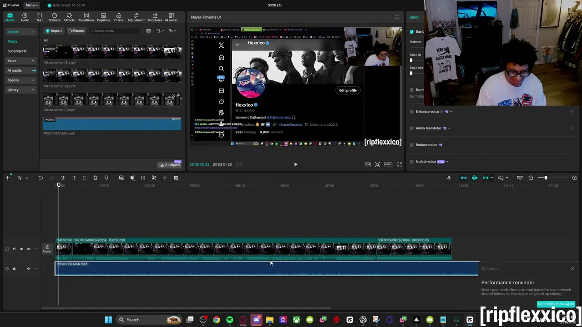Select the All media category
This screenshot has height=327, width=582.
click(x=45, y=40)
